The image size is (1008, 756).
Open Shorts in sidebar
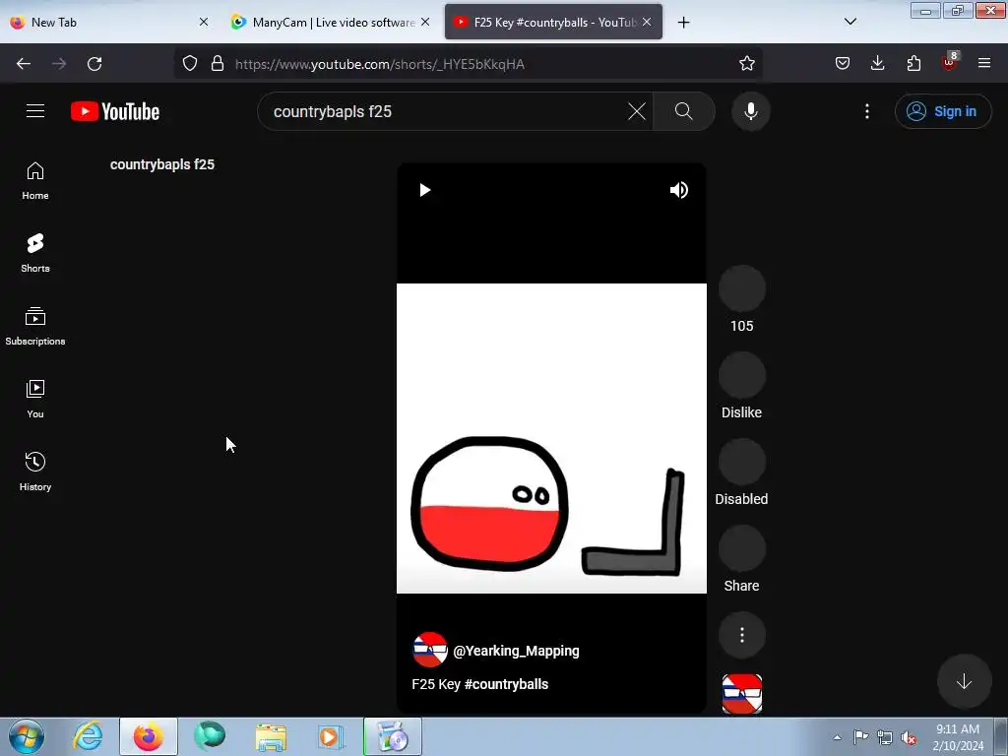[x=35, y=253]
